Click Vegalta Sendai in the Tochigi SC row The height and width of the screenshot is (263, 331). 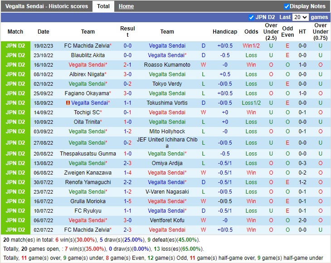coord(167,112)
